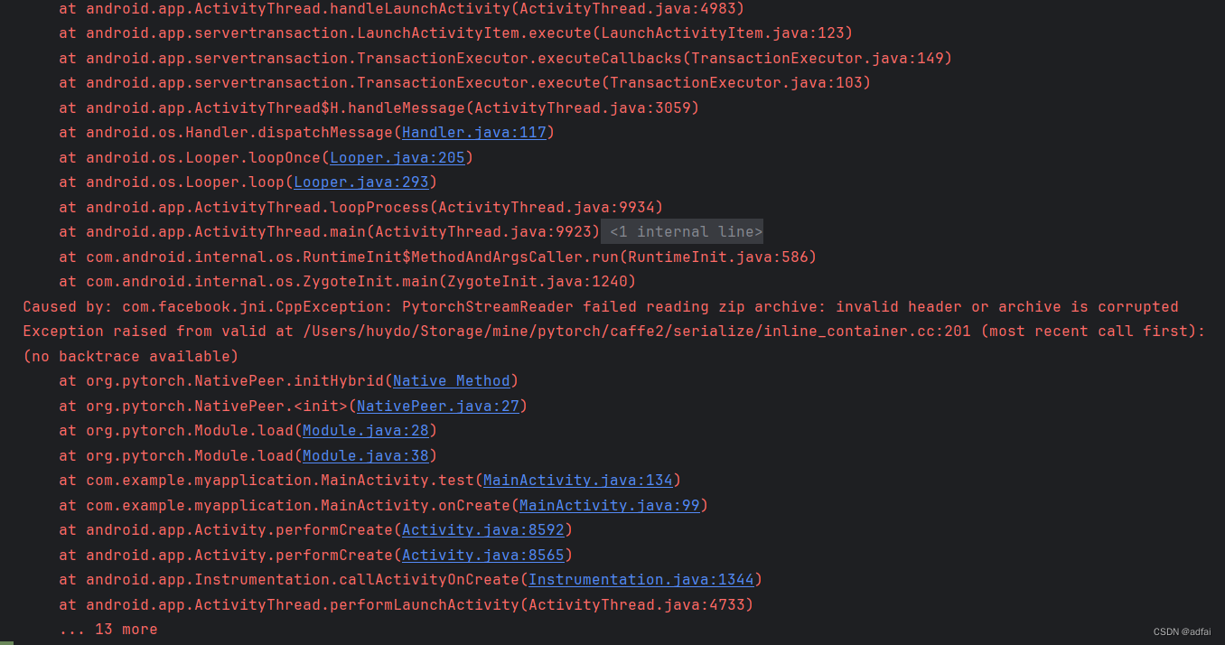This screenshot has width=1225, height=645.
Task: Open Module.java line 28 link
Action: click(365, 430)
